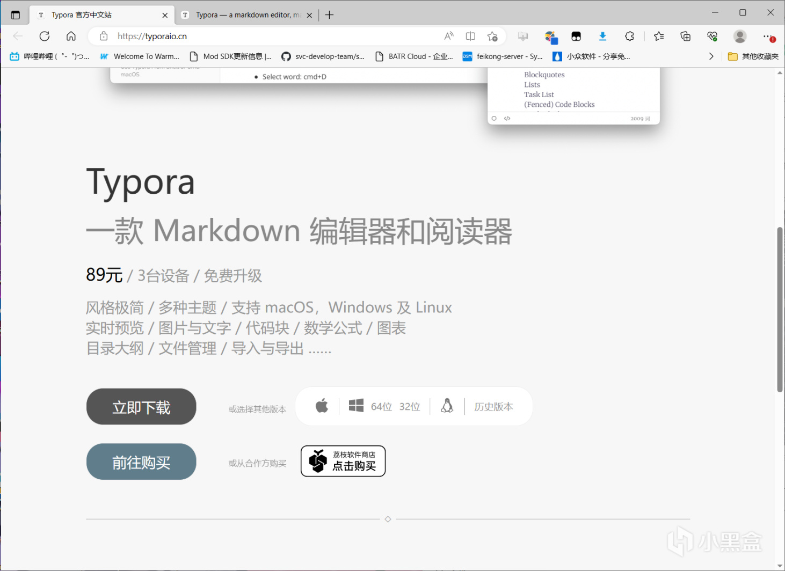This screenshot has width=785, height=571.
Task: Reload the current page
Action: point(45,36)
